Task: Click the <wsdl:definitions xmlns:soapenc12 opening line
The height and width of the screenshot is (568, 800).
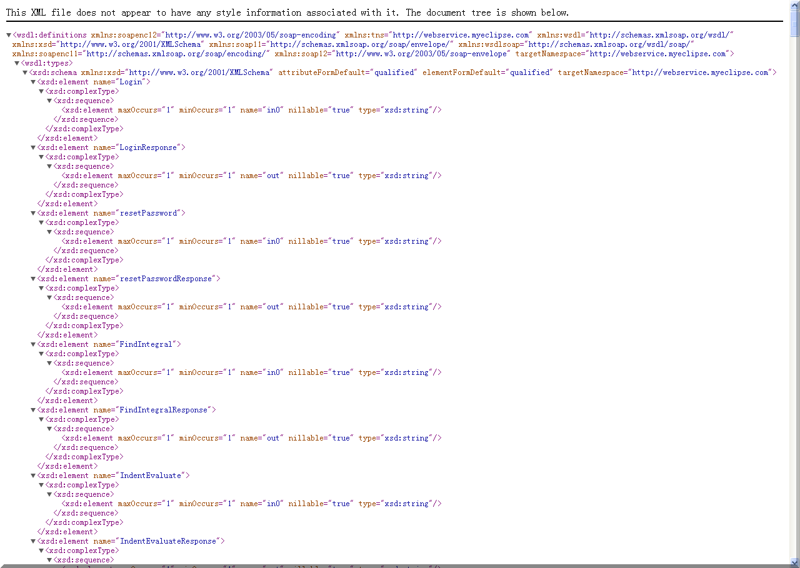Action: point(372,35)
